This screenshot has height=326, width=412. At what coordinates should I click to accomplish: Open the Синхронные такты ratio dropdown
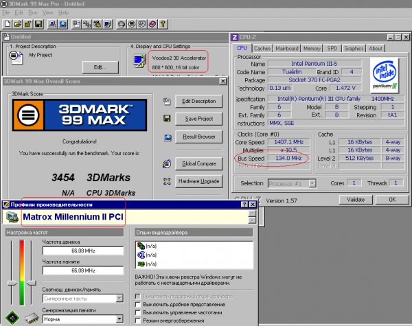coord(119,299)
